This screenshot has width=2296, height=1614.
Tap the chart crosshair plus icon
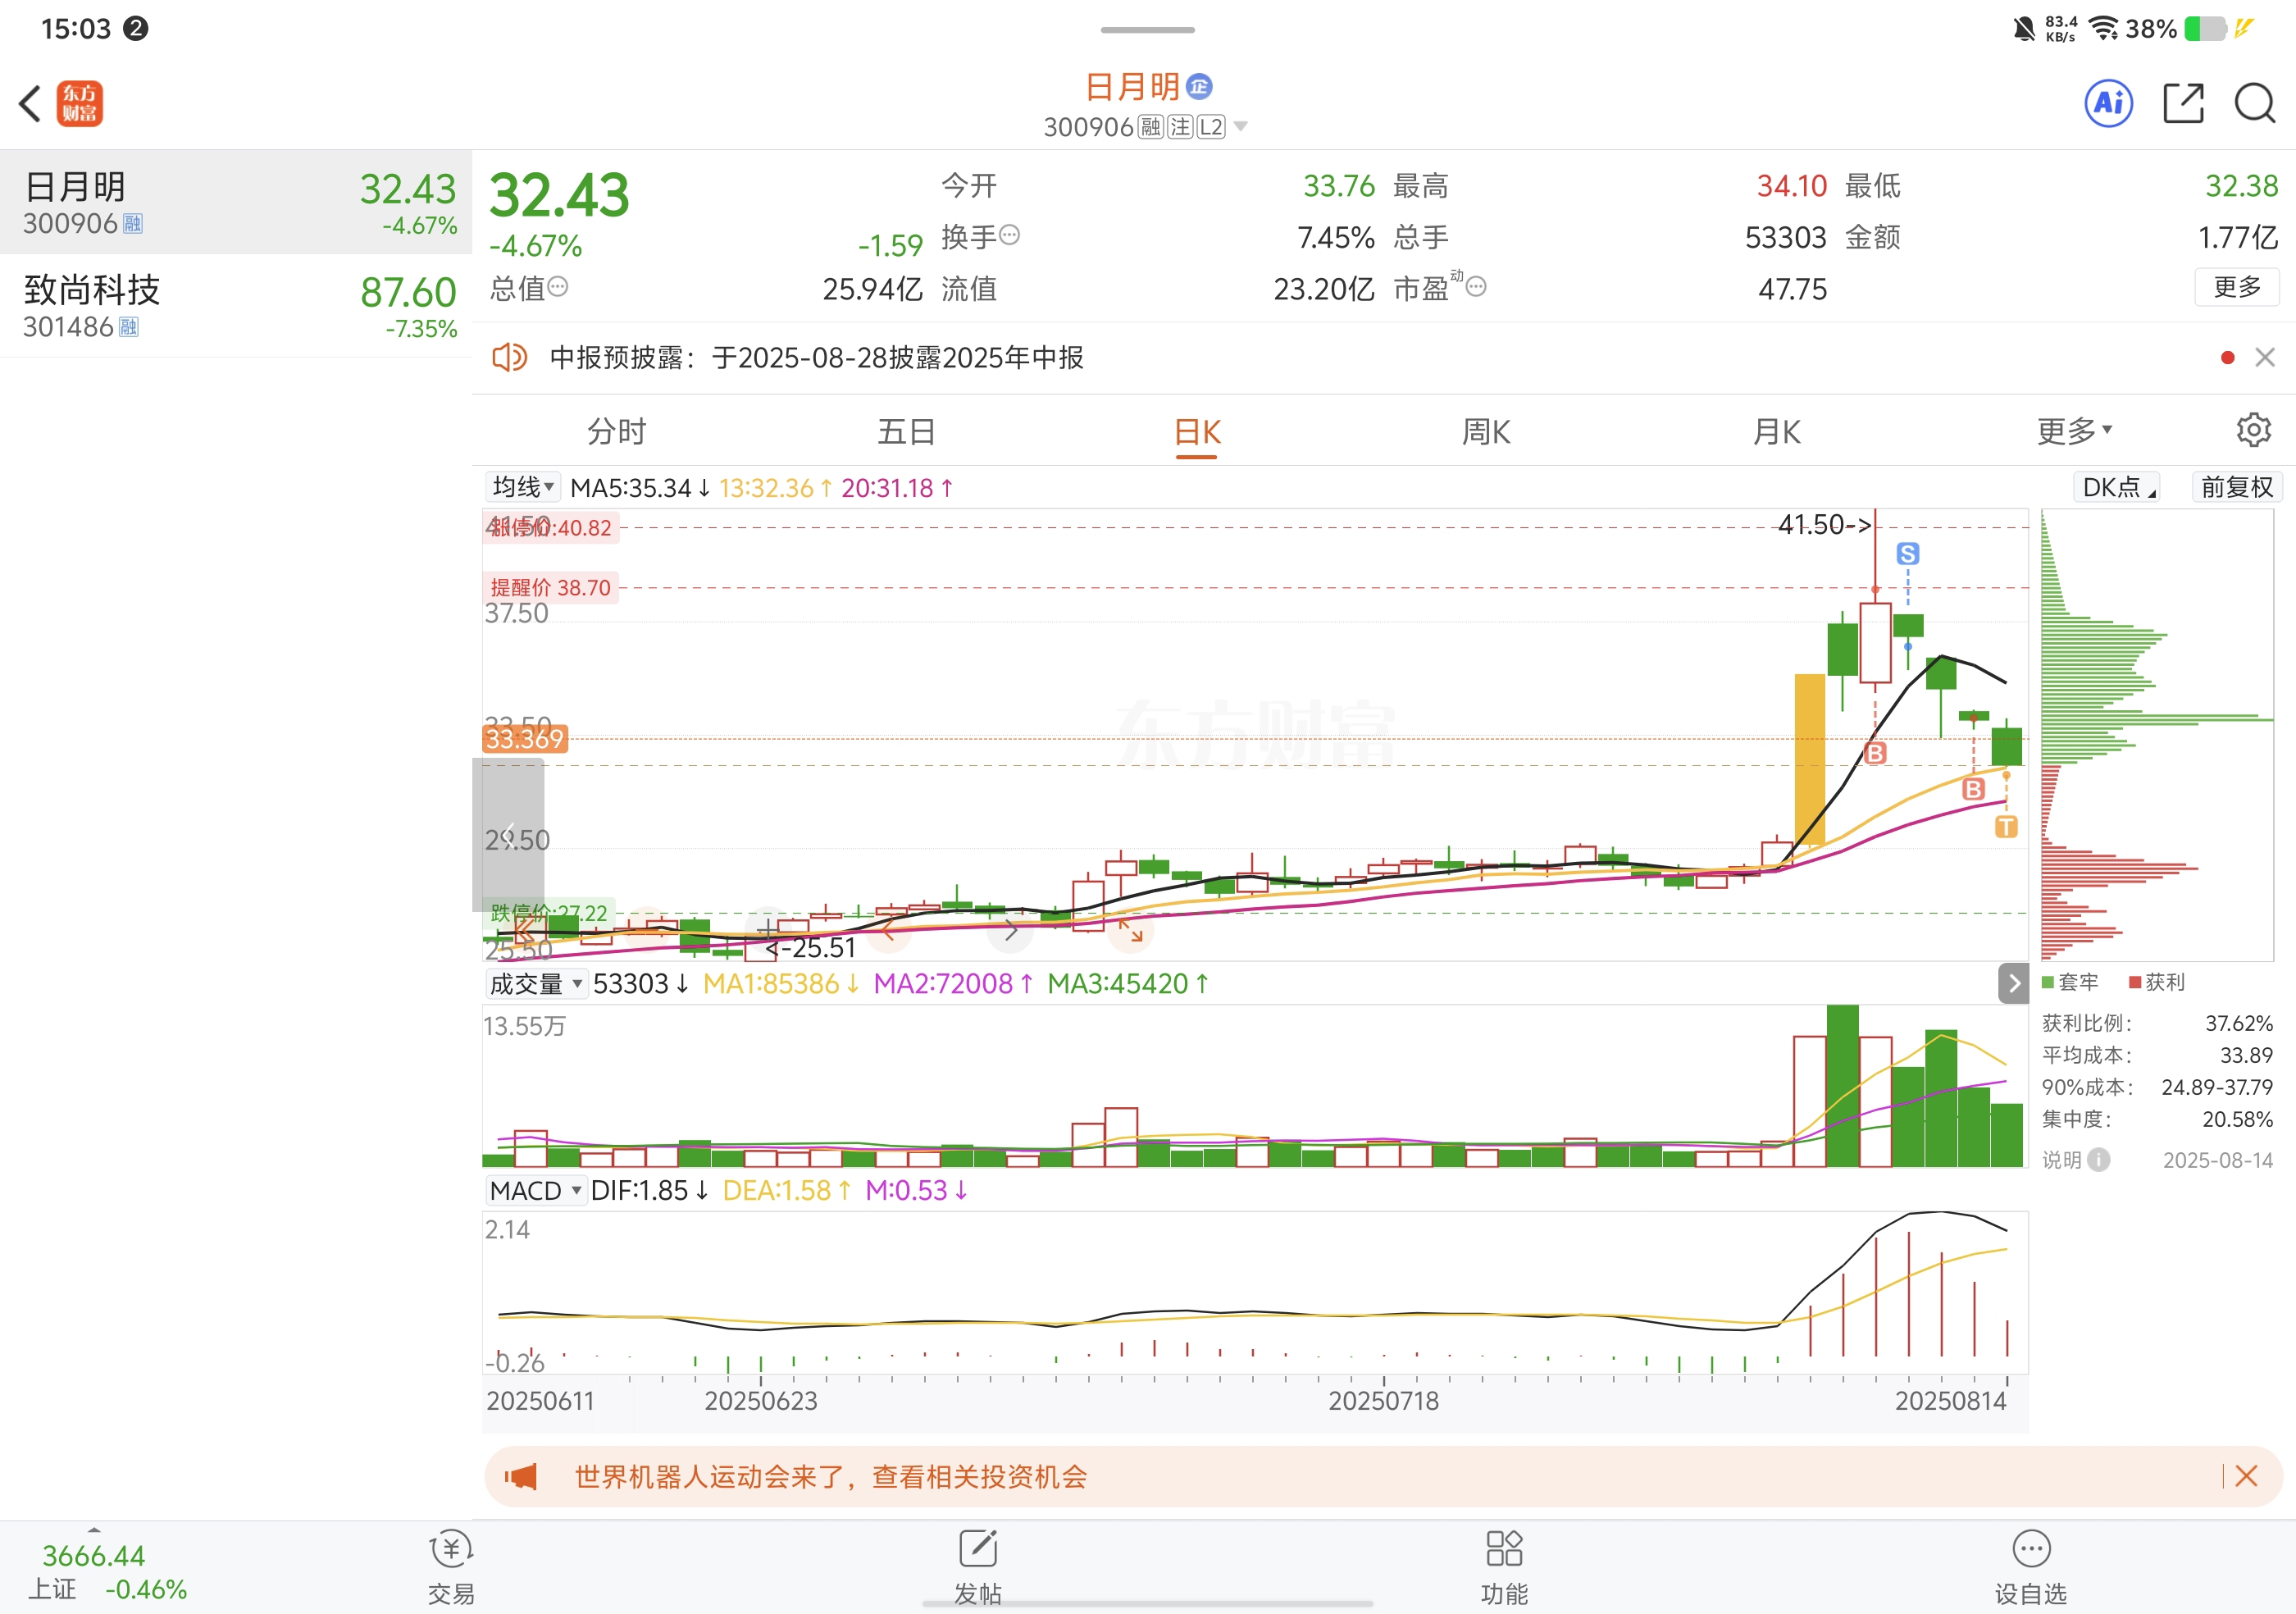(768, 929)
